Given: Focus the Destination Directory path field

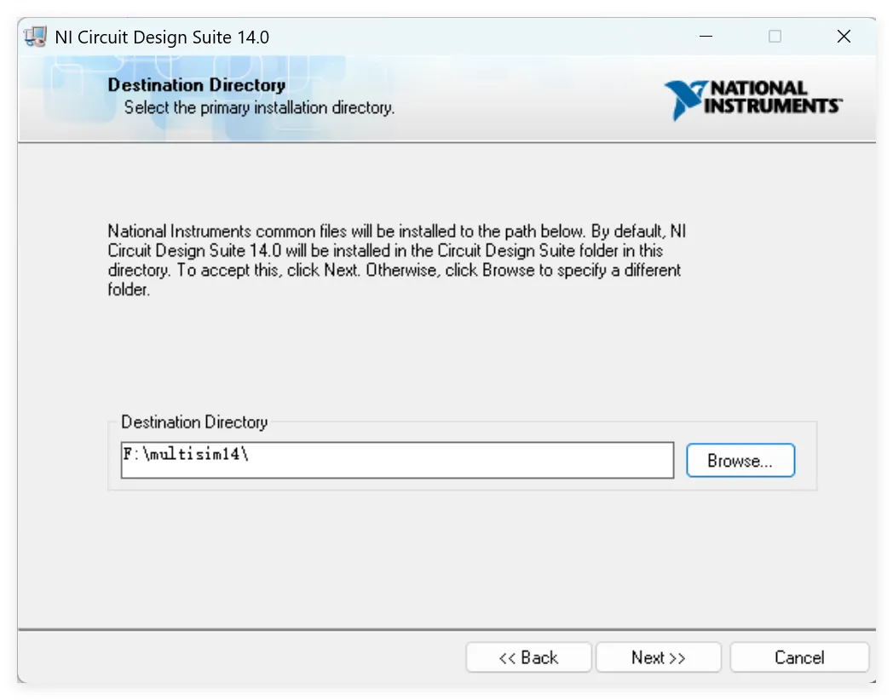Looking at the screenshot, I should pyautogui.click(x=397, y=460).
